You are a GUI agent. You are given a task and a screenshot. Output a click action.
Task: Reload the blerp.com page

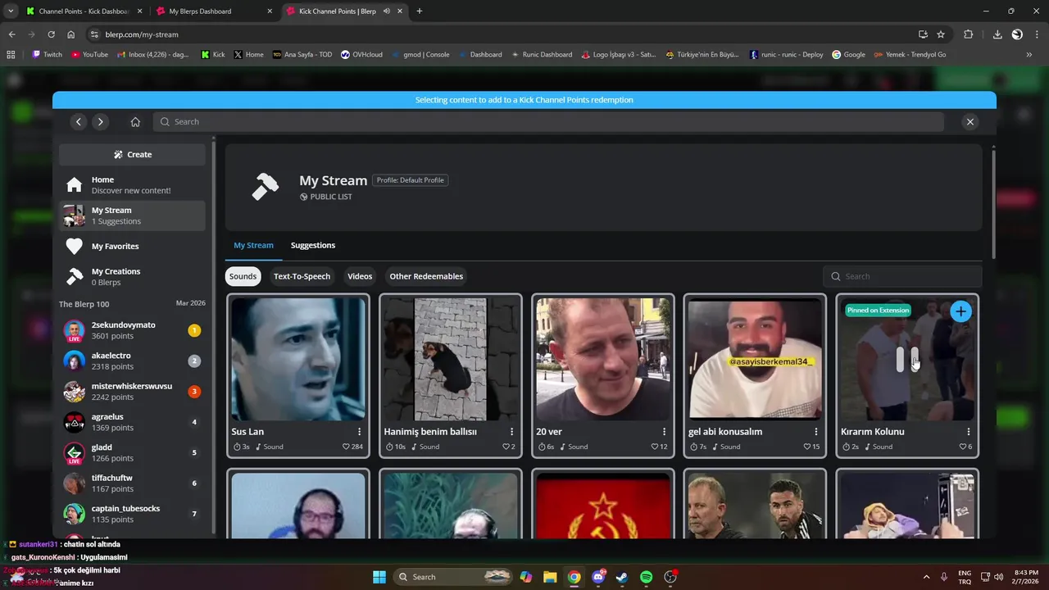pyautogui.click(x=51, y=34)
